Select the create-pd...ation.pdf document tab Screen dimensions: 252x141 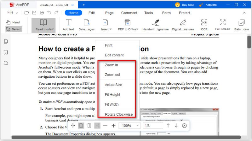(54, 5)
